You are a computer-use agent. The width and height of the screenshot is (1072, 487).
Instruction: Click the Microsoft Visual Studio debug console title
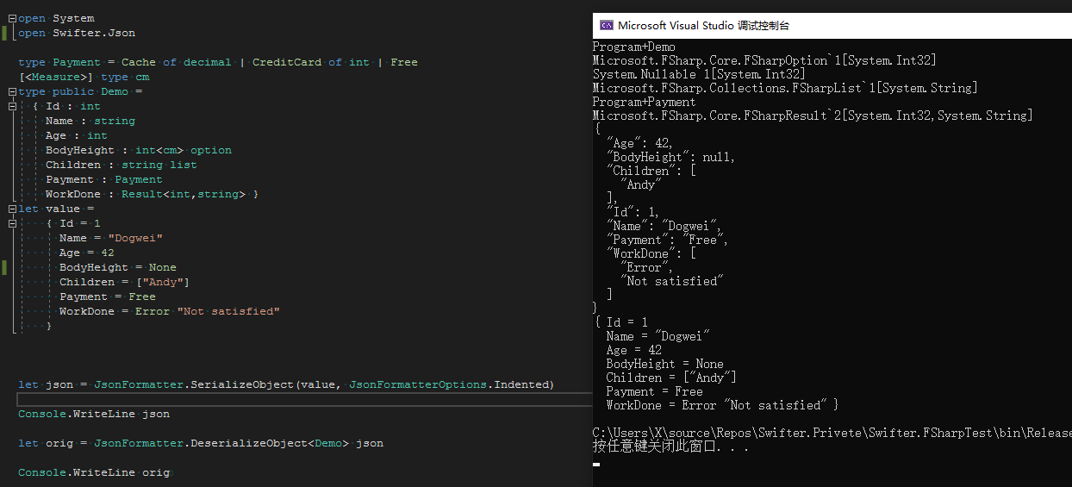pos(703,26)
